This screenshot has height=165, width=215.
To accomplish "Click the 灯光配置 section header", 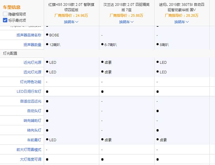I will 10,53.
